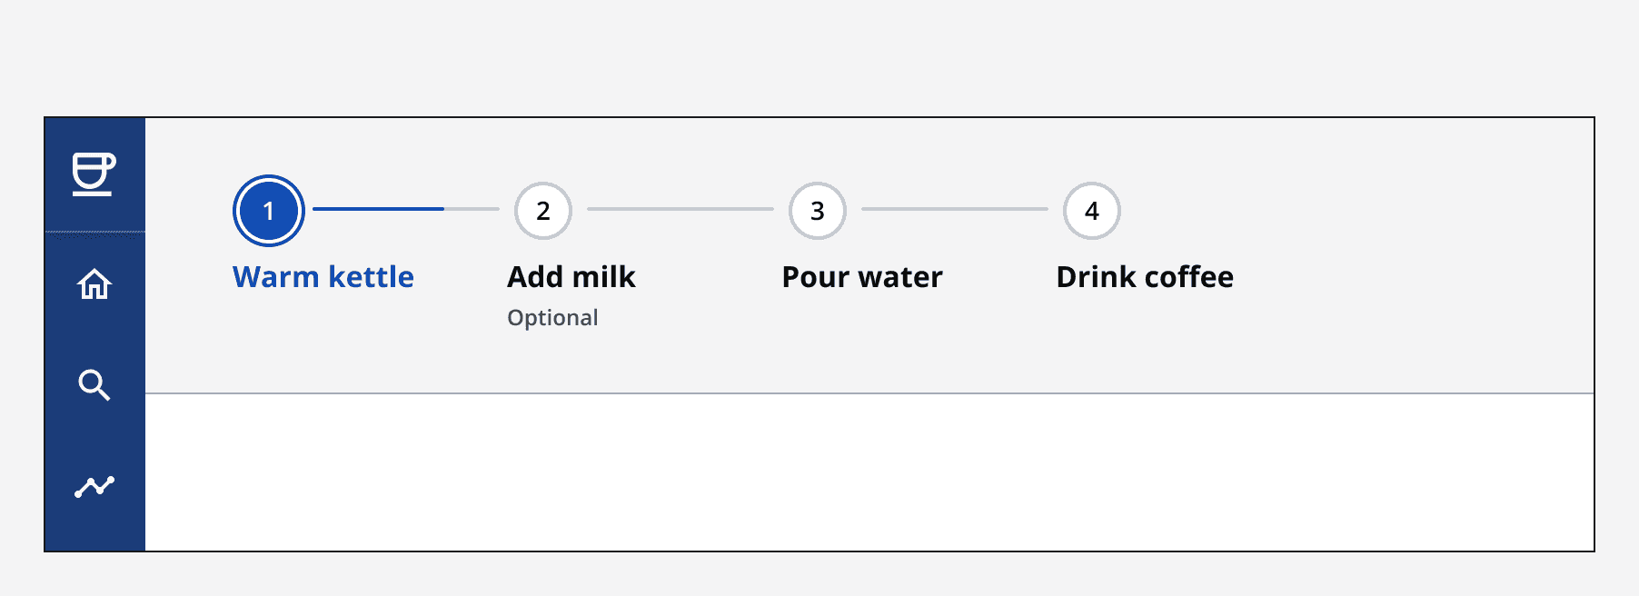Select the step 3 circle
The image size is (1639, 596).
coord(817,210)
